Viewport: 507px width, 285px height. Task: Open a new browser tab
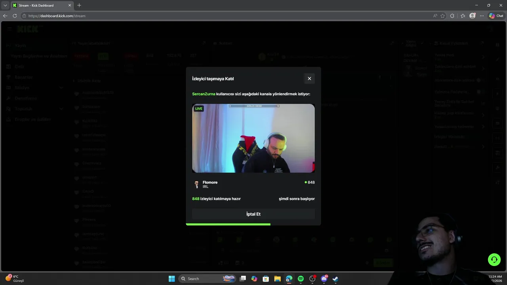79,6
